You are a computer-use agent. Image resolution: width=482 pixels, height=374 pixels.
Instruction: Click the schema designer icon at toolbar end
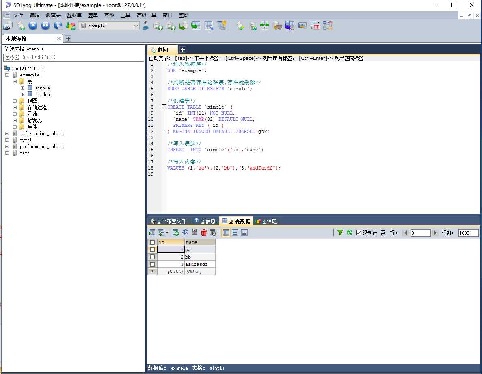pos(328,26)
